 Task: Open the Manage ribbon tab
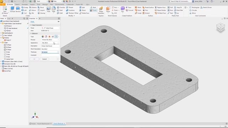(x=45, y=5)
